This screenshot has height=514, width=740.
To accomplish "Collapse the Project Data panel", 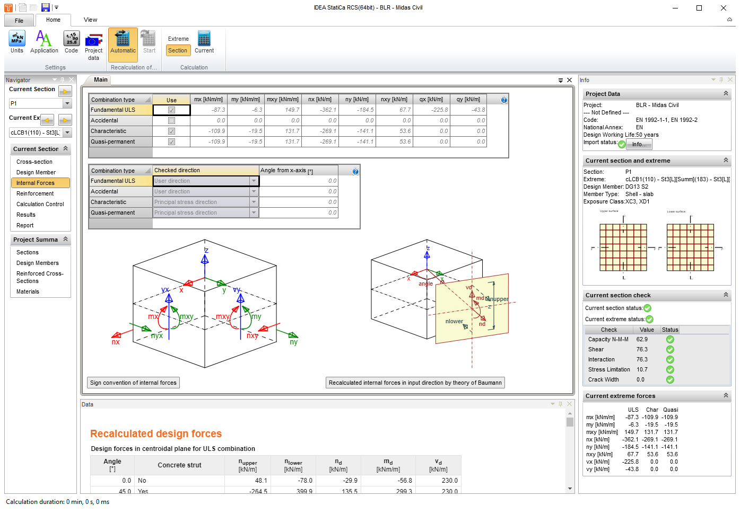I will pos(726,94).
